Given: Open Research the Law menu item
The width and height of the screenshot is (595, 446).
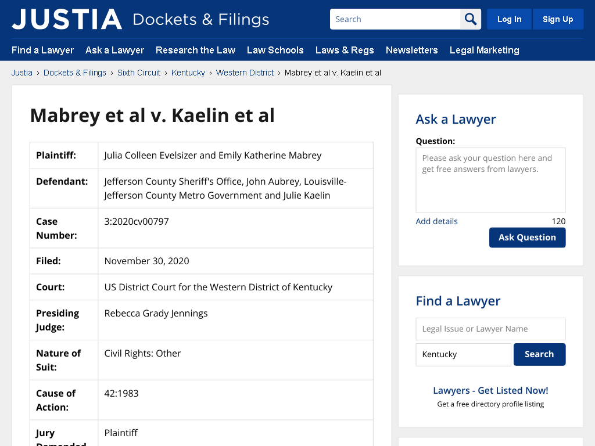Looking at the screenshot, I should point(195,50).
